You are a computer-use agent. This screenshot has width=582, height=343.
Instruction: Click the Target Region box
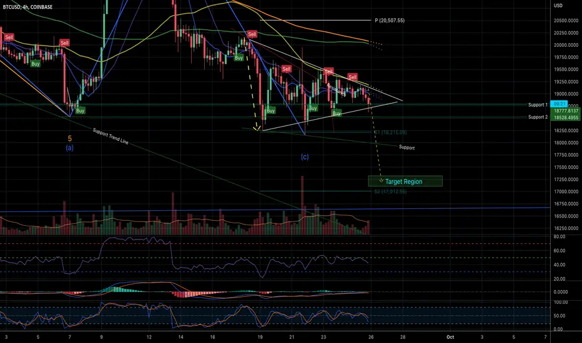405,181
